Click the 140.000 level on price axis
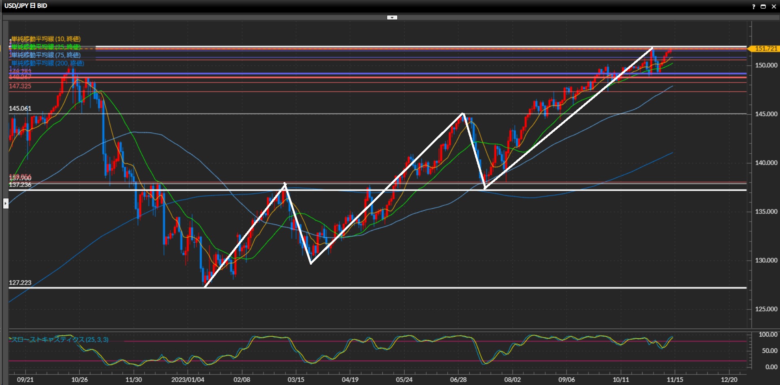Image resolution: width=780 pixels, height=385 pixels. coord(766,163)
